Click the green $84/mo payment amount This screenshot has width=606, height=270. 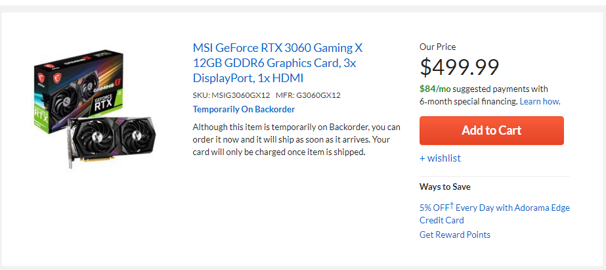(x=435, y=89)
